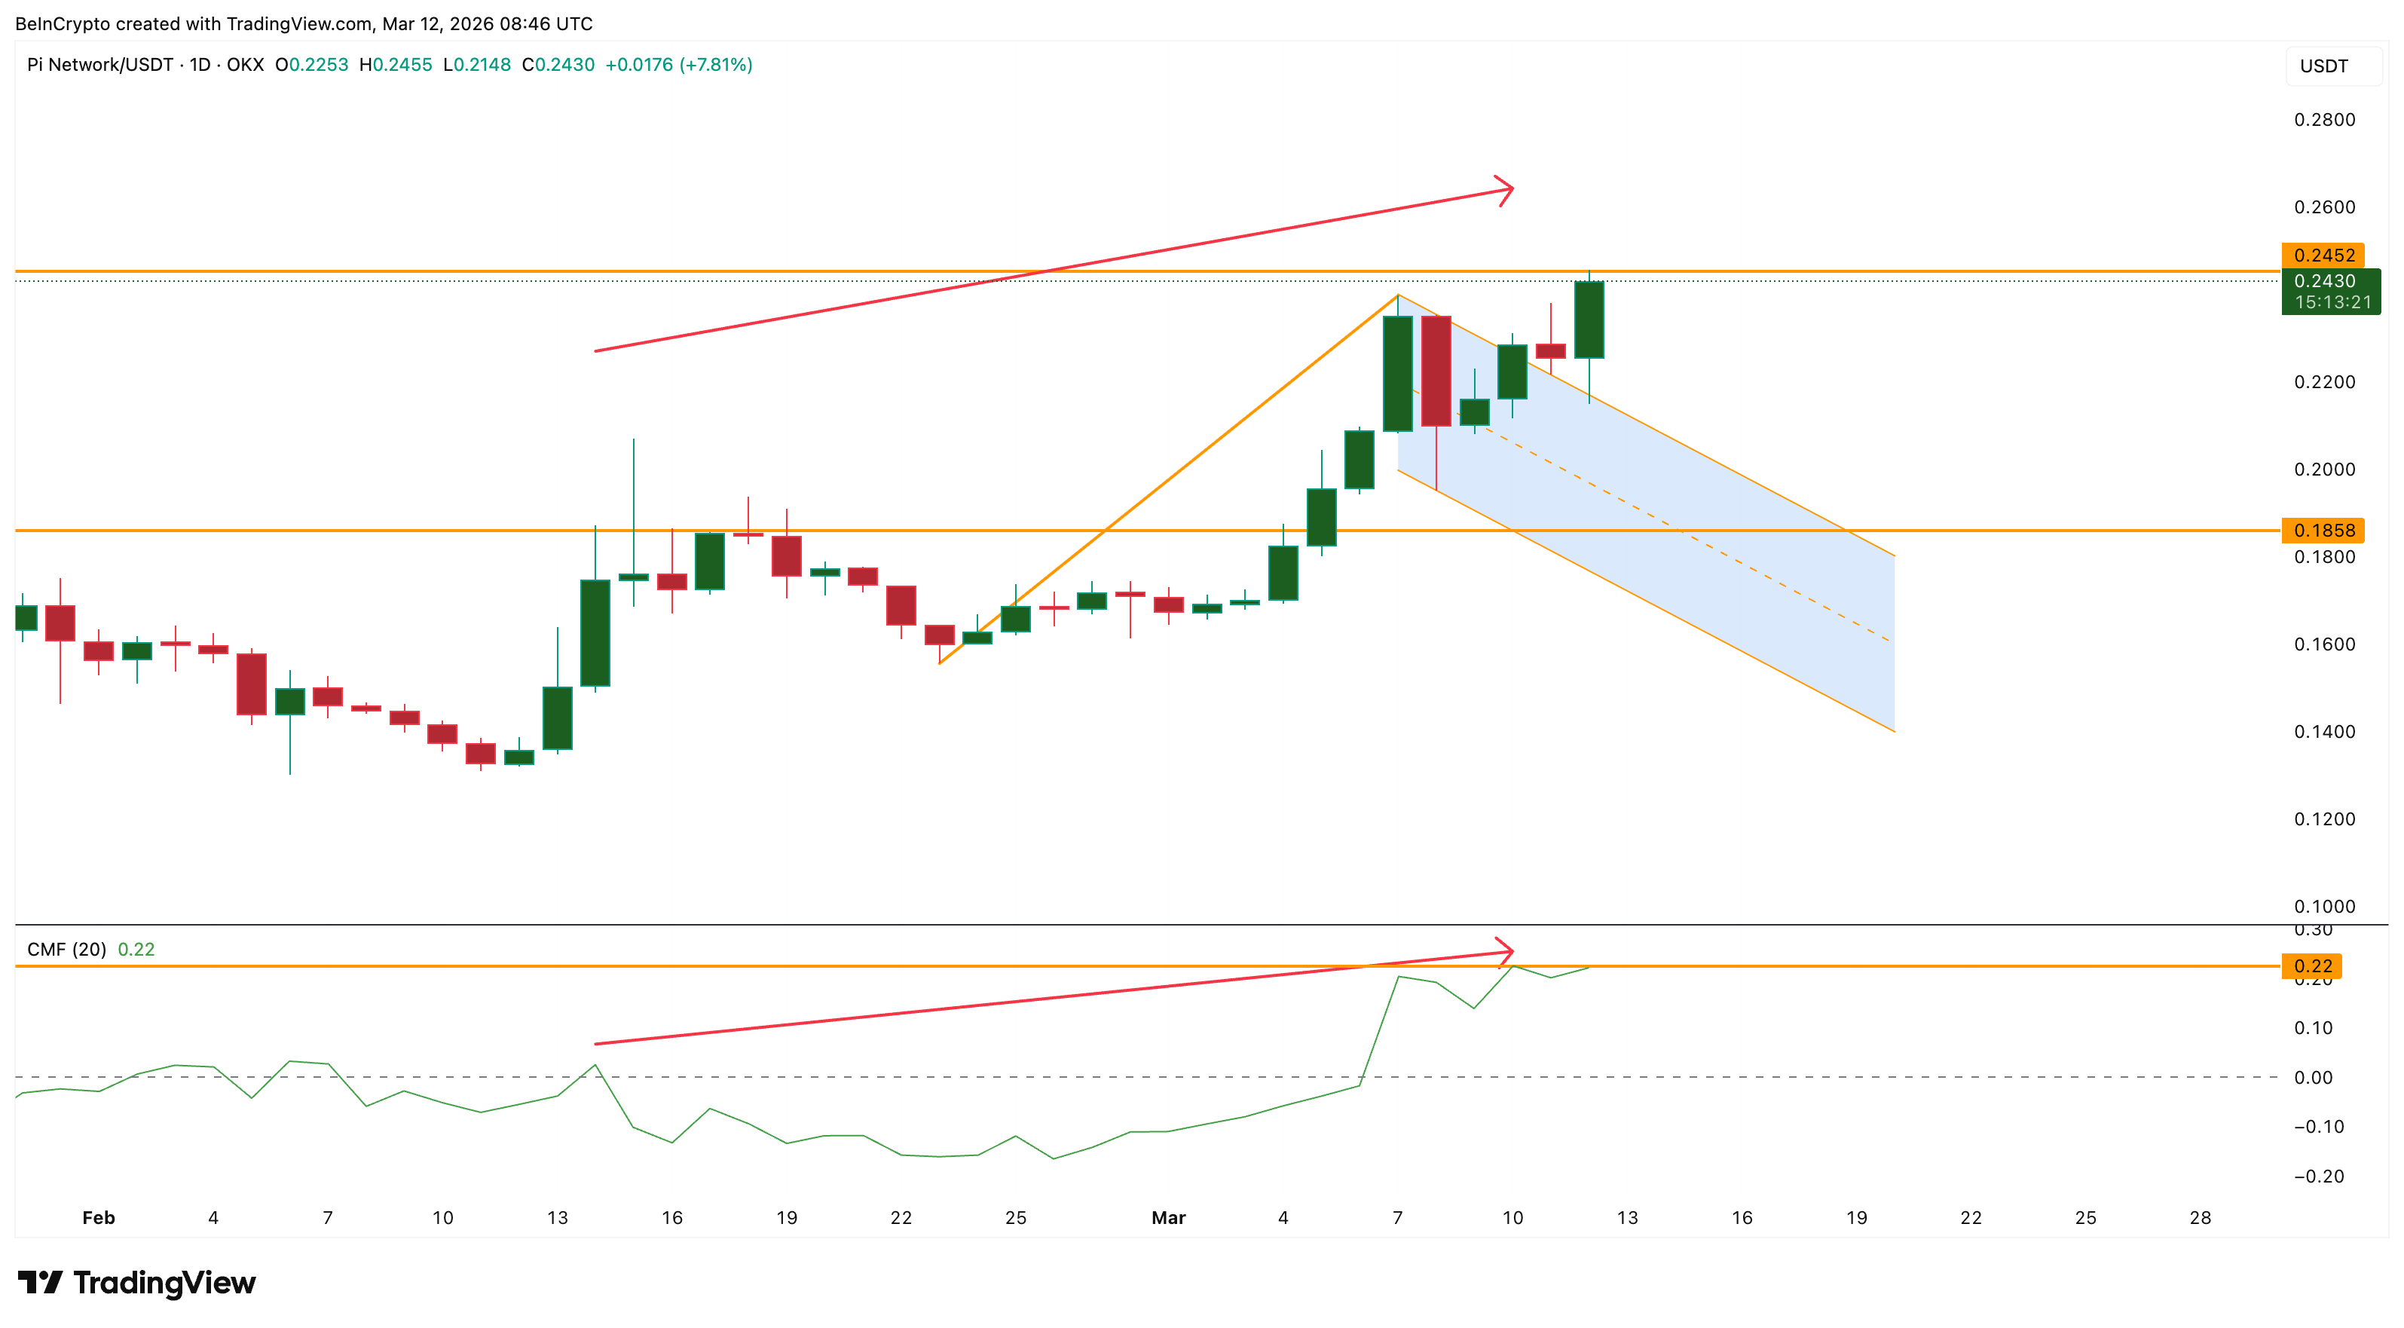Click the OKX exchange label
2404x1328 pixels.
246,64
